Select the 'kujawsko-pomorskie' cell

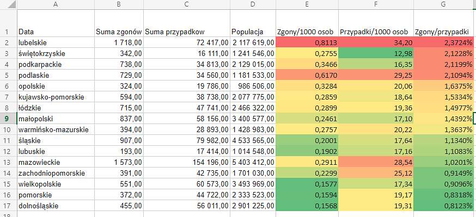click(56, 97)
